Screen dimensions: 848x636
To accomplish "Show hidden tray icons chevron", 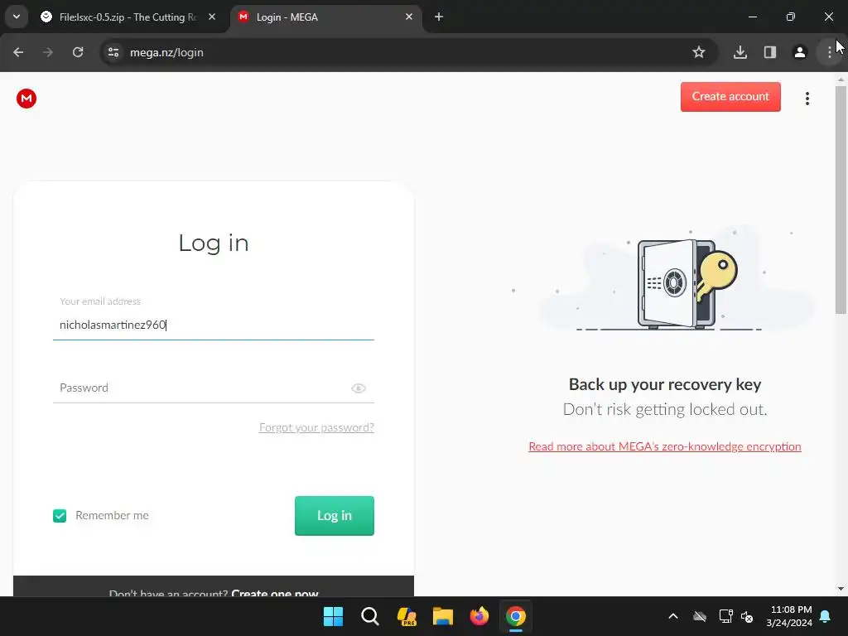I will click(673, 616).
